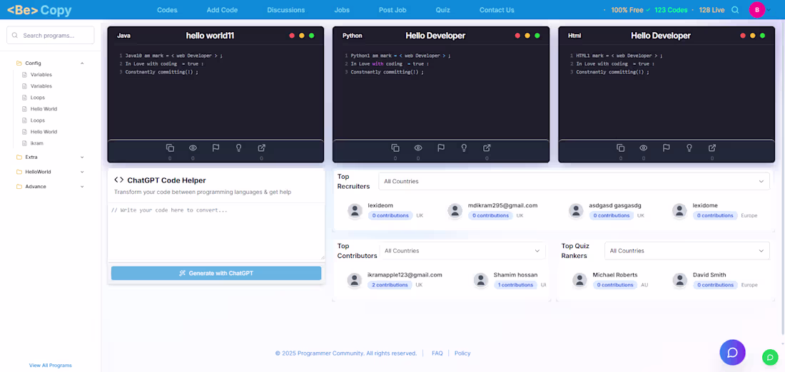Open View All Programs link
Viewport: 785px width, 372px height.
click(x=51, y=366)
